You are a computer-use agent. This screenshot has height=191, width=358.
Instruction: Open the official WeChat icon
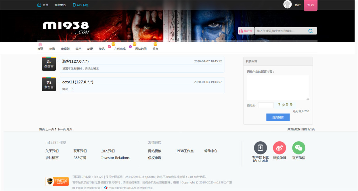pos(299,148)
